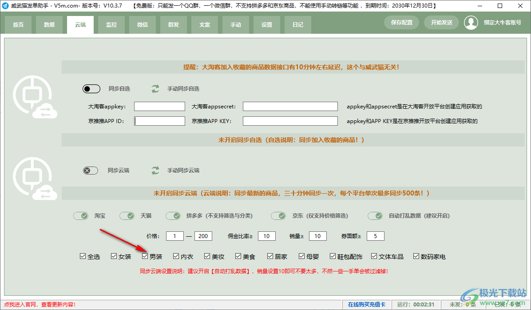This screenshot has width=531, height=310.
Task: Disable the 天猫 platform switch
Action: [x=127, y=216]
